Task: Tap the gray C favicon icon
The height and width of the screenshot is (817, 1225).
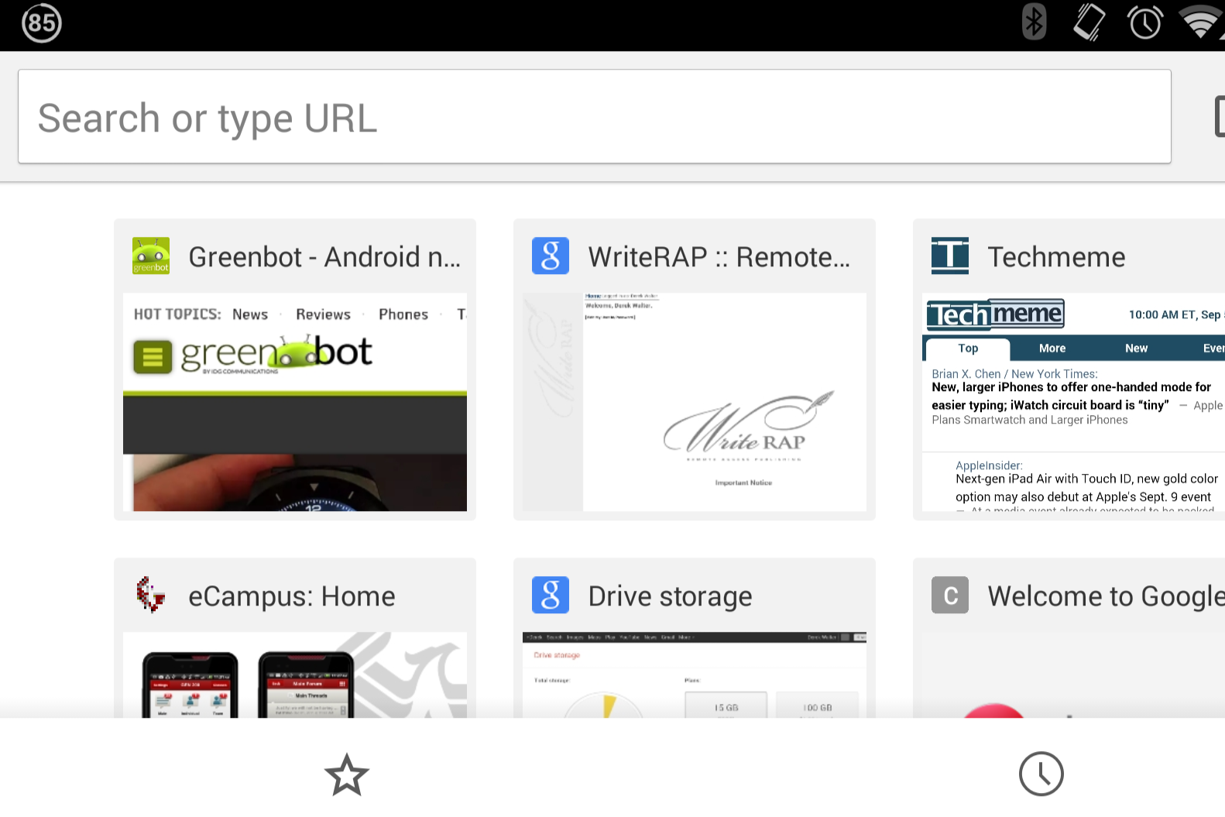Action: [x=950, y=595]
